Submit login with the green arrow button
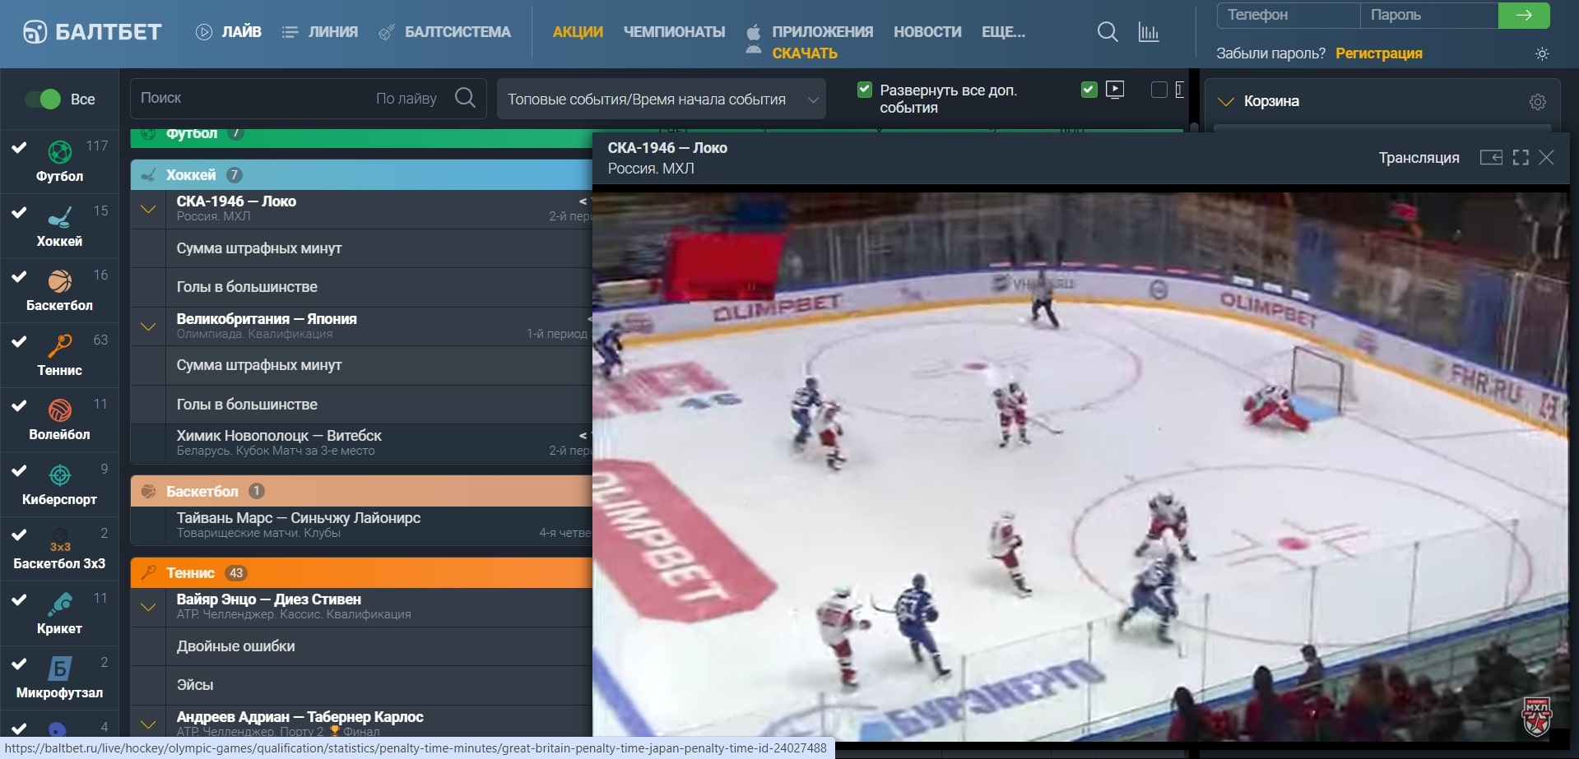 [1524, 15]
